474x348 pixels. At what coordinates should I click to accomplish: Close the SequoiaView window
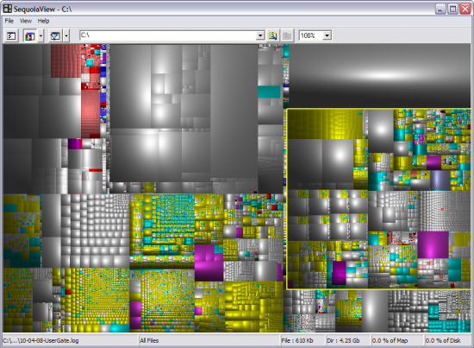465,9
